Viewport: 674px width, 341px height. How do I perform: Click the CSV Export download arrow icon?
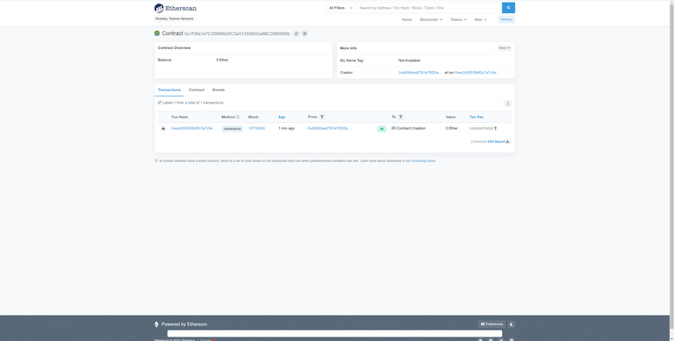(507, 142)
